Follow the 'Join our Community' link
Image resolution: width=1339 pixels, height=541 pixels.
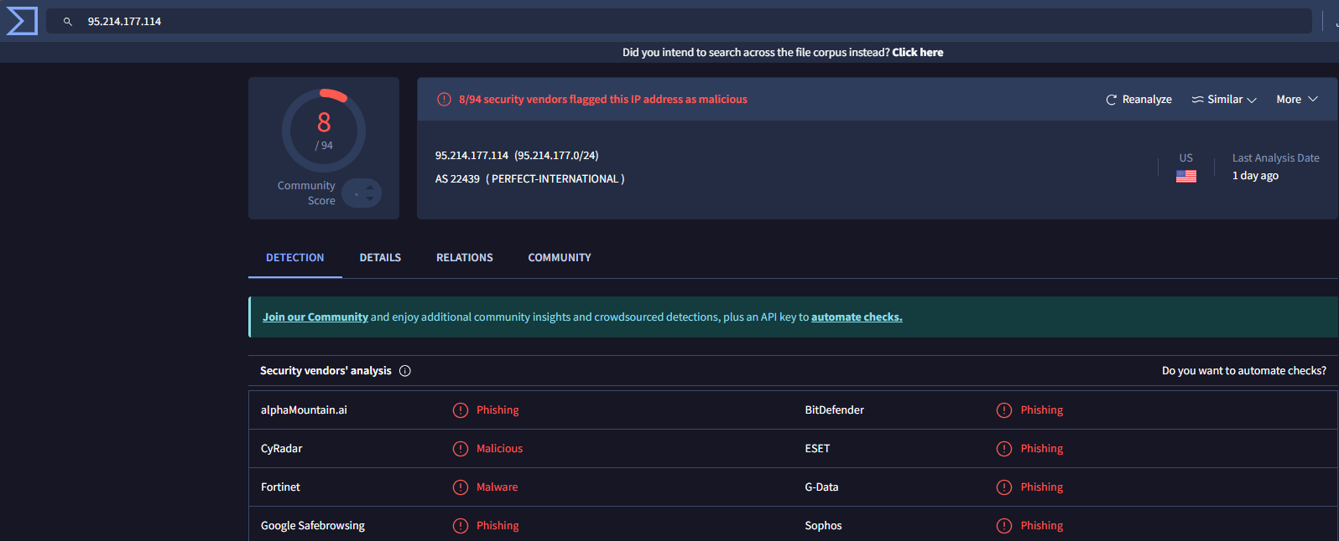315,317
